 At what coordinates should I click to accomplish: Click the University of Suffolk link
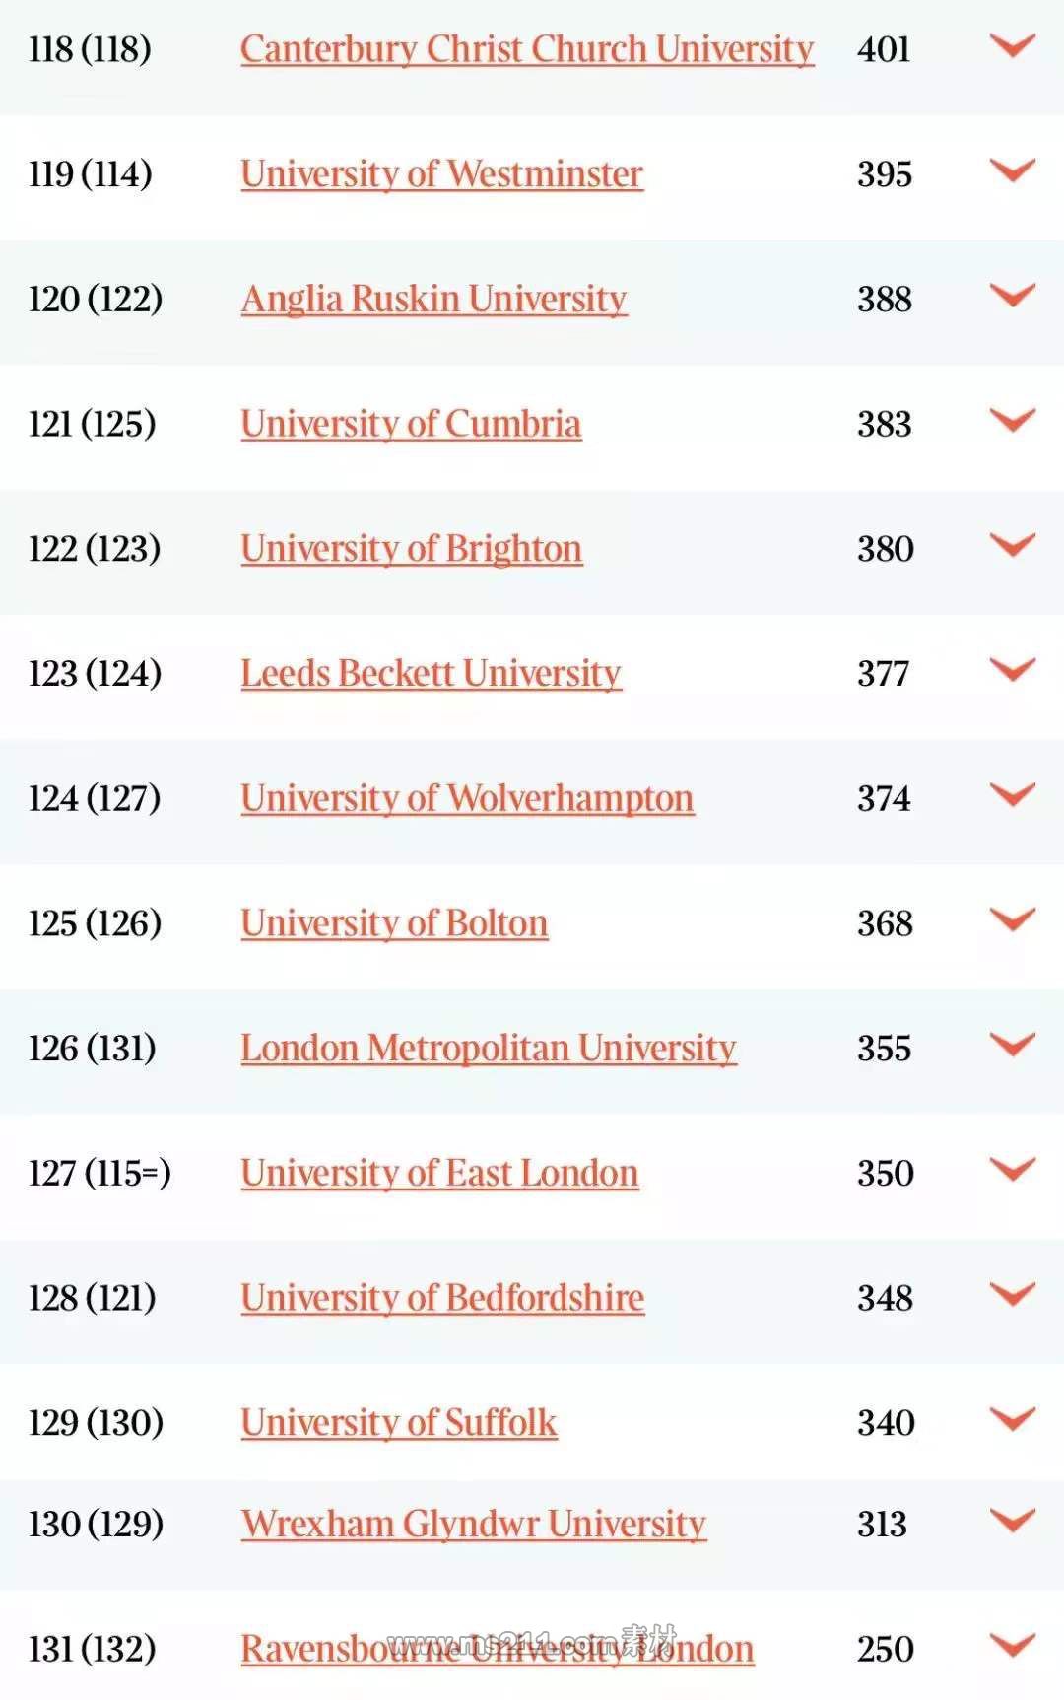tap(399, 1423)
